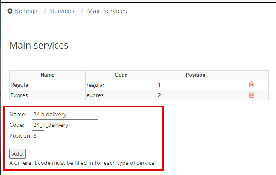Click the Name column header
Screen dimensions: 276x175
click(x=48, y=75)
